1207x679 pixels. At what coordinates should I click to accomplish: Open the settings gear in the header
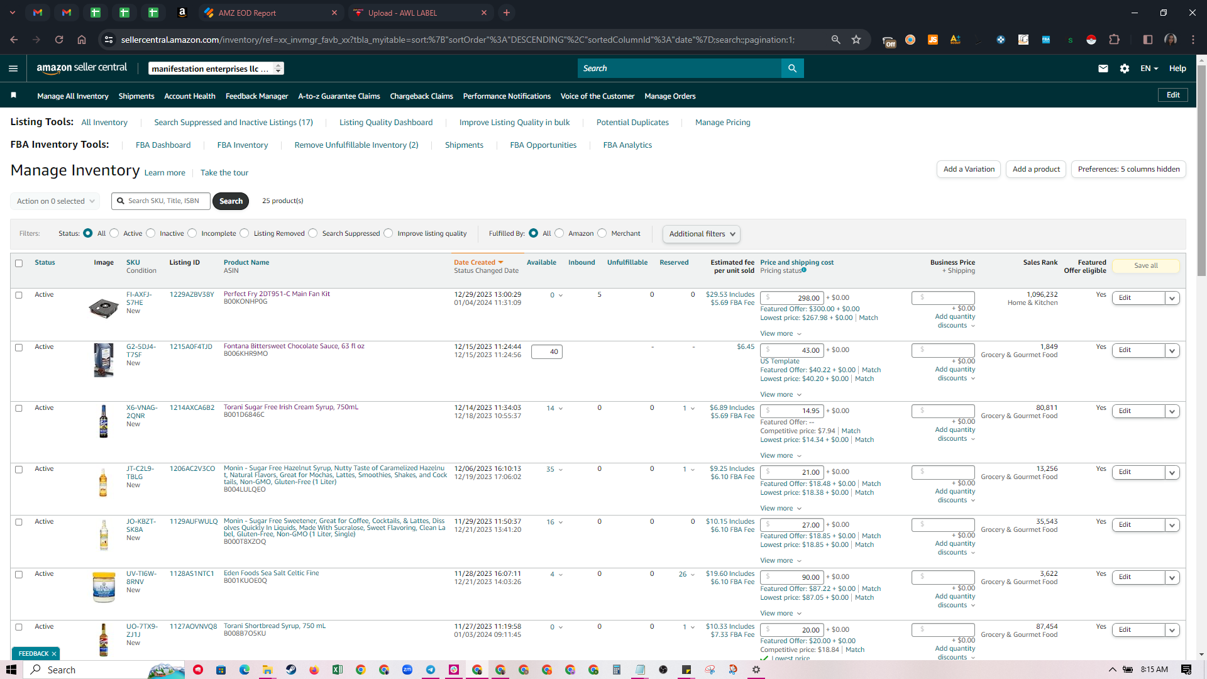click(x=1125, y=69)
